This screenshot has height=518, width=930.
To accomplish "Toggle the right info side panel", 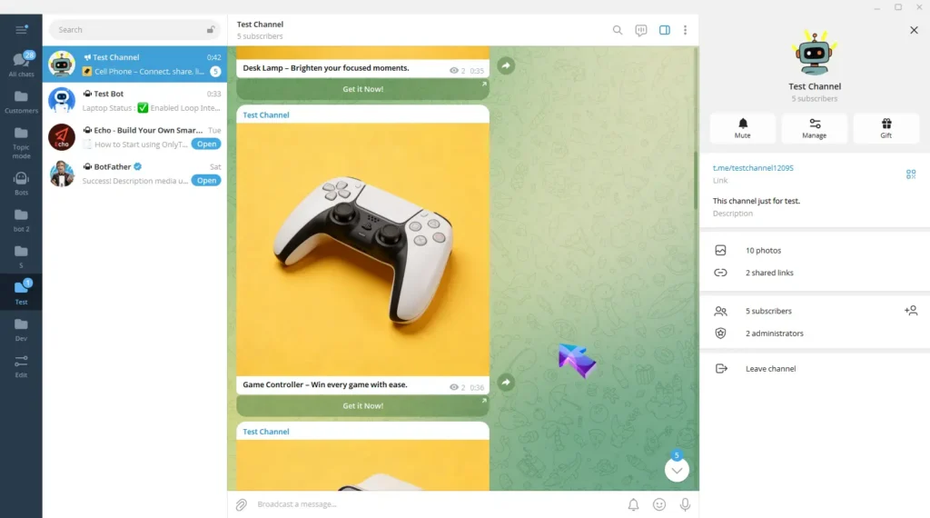I will 664,30.
